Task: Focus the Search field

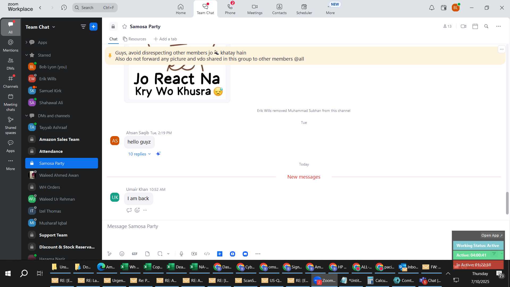Action: coord(95,7)
